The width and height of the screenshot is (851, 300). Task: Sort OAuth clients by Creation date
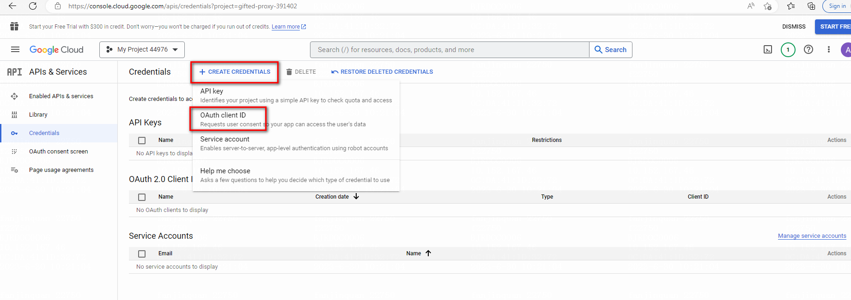pos(337,197)
